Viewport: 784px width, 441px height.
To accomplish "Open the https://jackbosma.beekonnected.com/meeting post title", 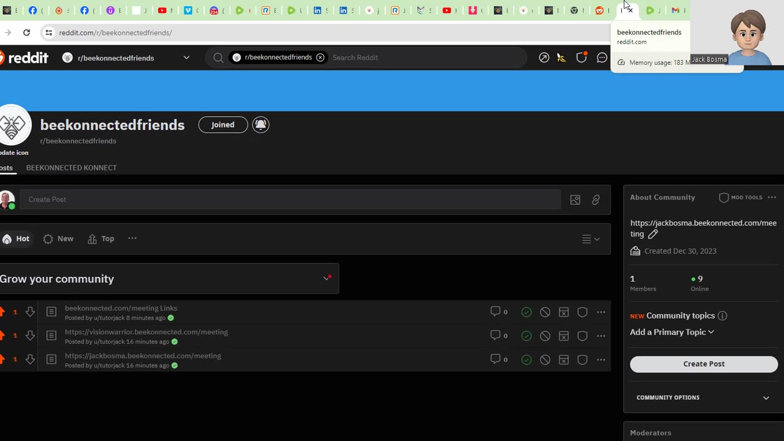I will (143, 356).
